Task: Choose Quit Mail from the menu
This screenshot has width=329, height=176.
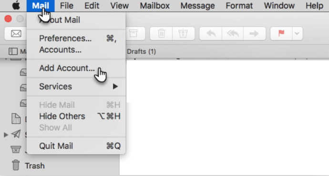Action: pos(76,146)
